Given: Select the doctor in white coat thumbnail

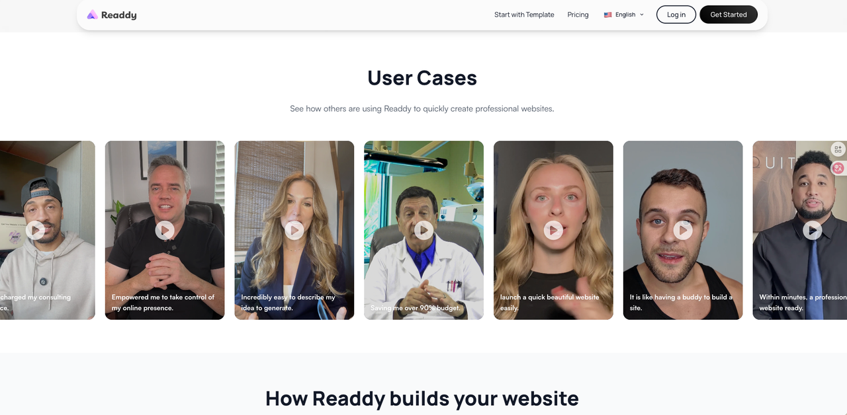Looking at the screenshot, I should (x=423, y=230).
